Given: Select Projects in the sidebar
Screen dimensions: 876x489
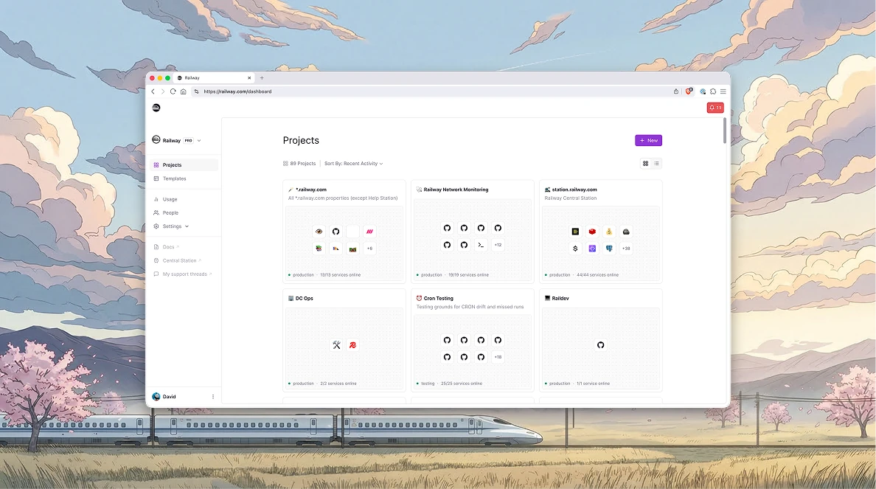Looking at the screenshot, I should pos(184,165).
